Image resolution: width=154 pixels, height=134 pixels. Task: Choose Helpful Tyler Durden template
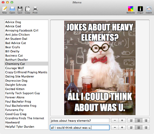26,127
